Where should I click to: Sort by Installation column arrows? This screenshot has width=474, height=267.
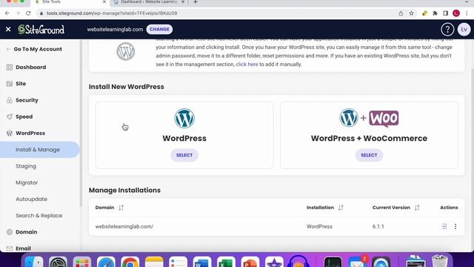click(x=341, y=208)
